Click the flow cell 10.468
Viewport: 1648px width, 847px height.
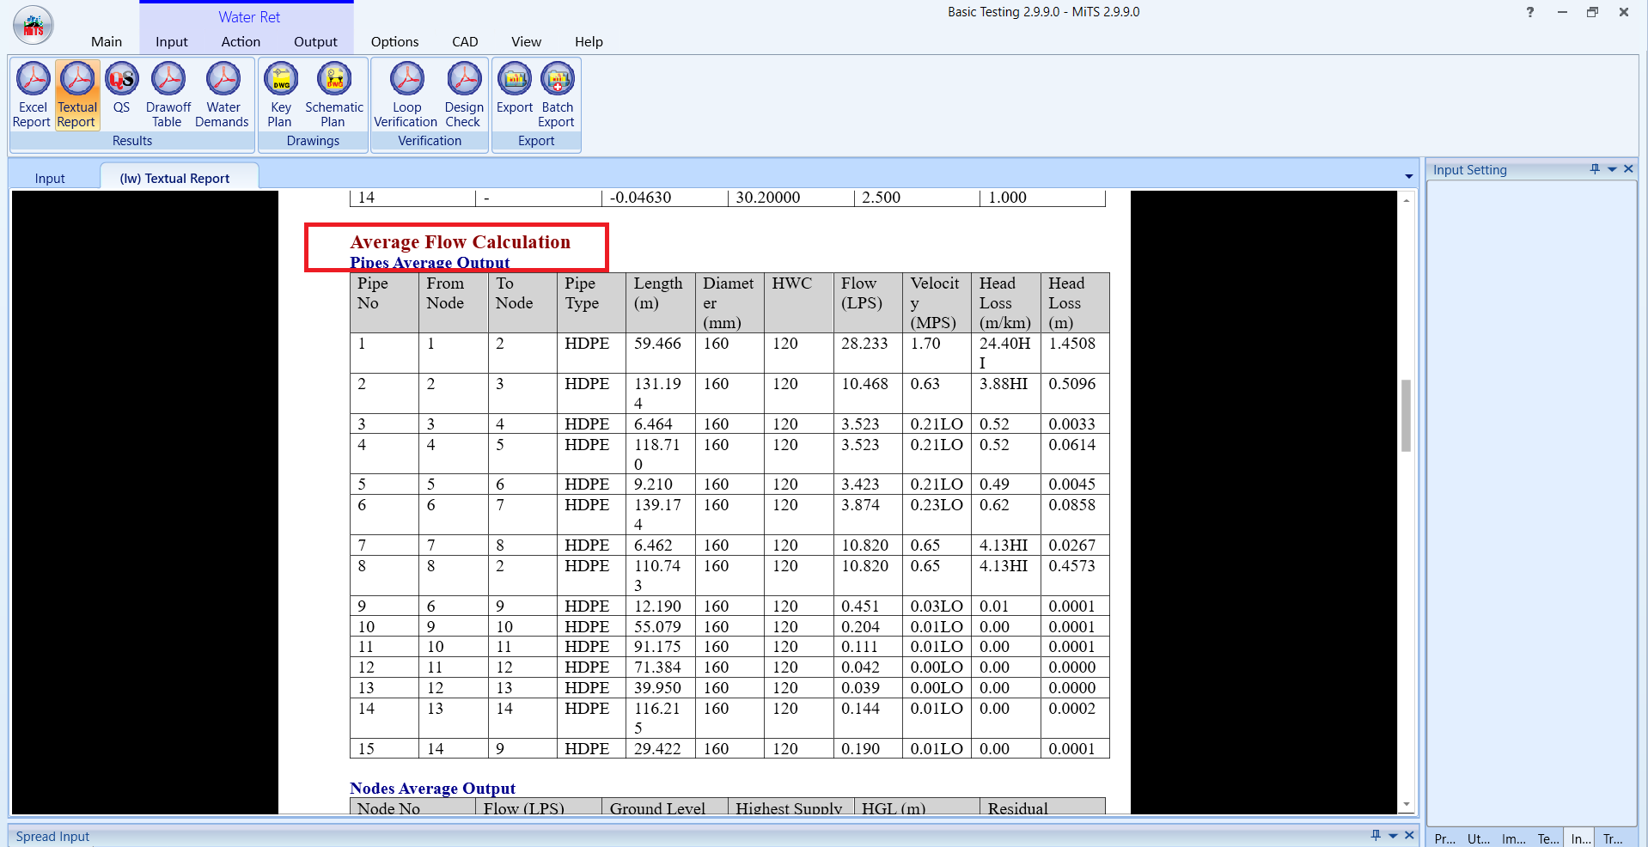click(x=868, y=393)
